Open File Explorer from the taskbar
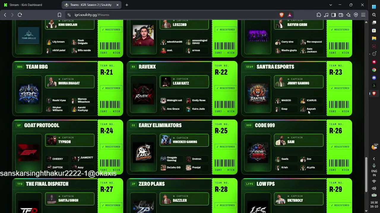Viewport: 380px width, 213px height. [374, 38]
